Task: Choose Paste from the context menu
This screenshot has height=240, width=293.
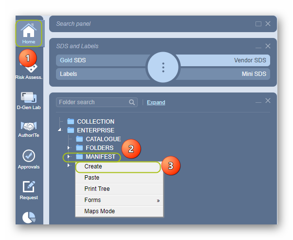Action: coord(119,178)
